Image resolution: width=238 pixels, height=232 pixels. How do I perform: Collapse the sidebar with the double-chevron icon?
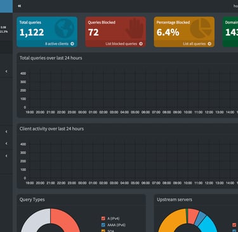(x=20, y=6)
